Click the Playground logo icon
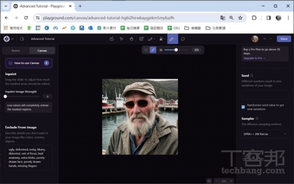Image resolution: width=294 pixels, height=184 pixels. [x=7, y=39]
